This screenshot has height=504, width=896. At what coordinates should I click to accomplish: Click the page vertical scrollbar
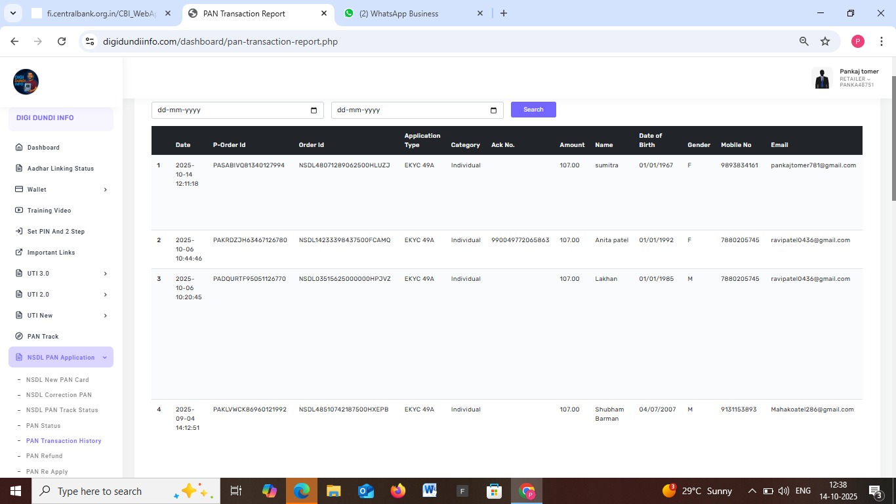(893, 138)
